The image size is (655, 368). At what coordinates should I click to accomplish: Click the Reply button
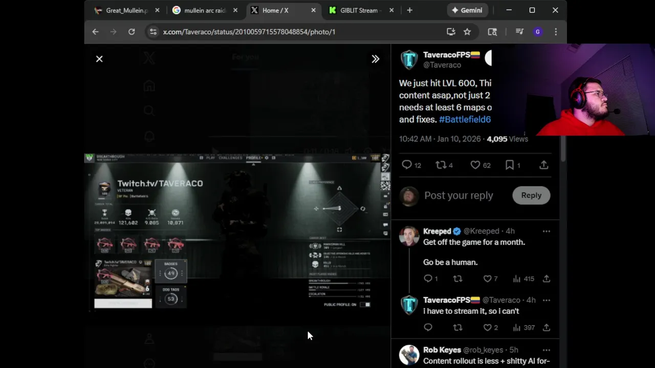click(531, 195)
